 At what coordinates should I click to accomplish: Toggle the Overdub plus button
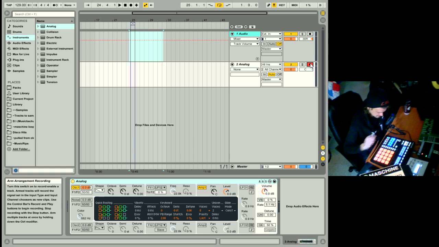tap(136, 5)
